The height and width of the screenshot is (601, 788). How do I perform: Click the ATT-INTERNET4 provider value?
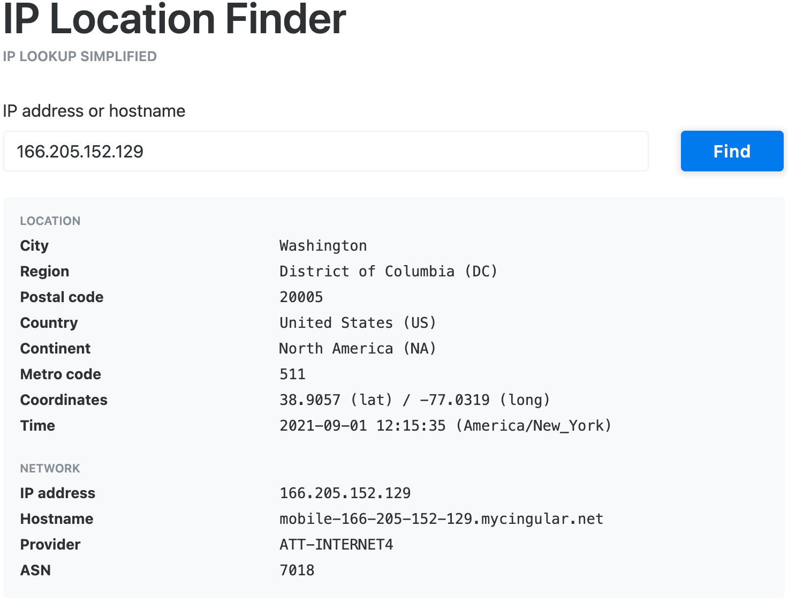point(337,544)
